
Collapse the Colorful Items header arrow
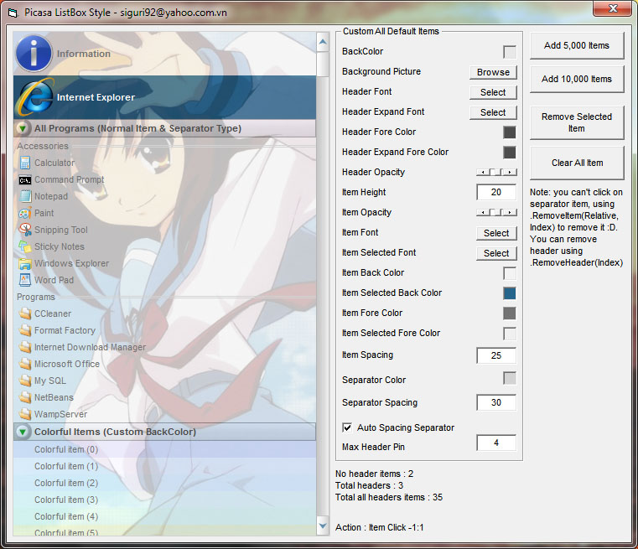23,432
